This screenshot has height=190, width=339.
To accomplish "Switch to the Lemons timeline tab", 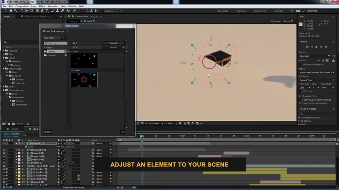I will coord(14,129).
